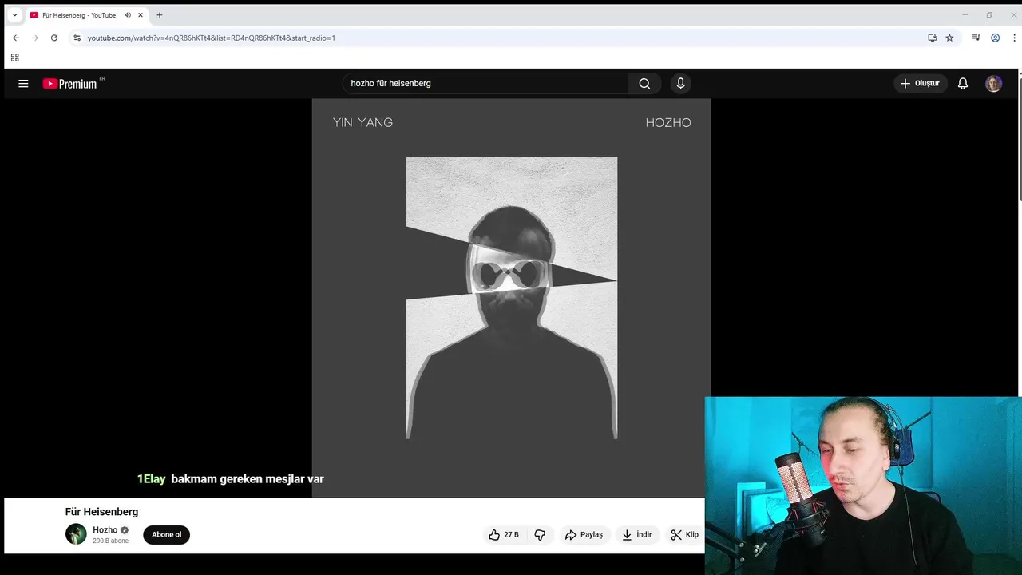
Task: Go forward with browser forward arrow
Action: 35,38
